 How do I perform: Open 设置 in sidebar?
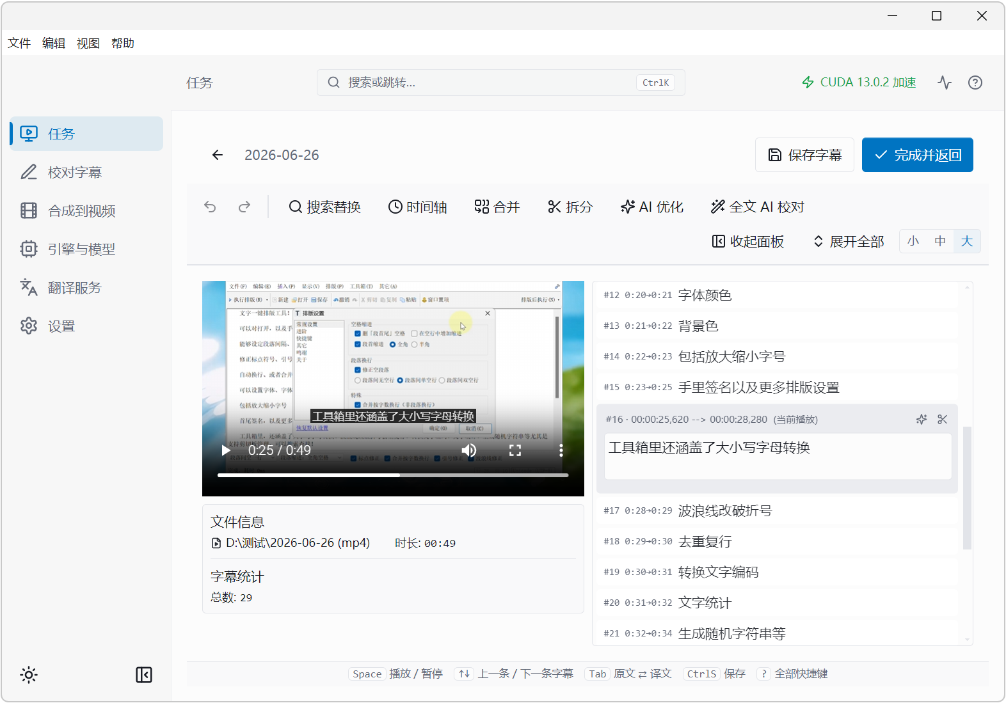pos(86,326)
